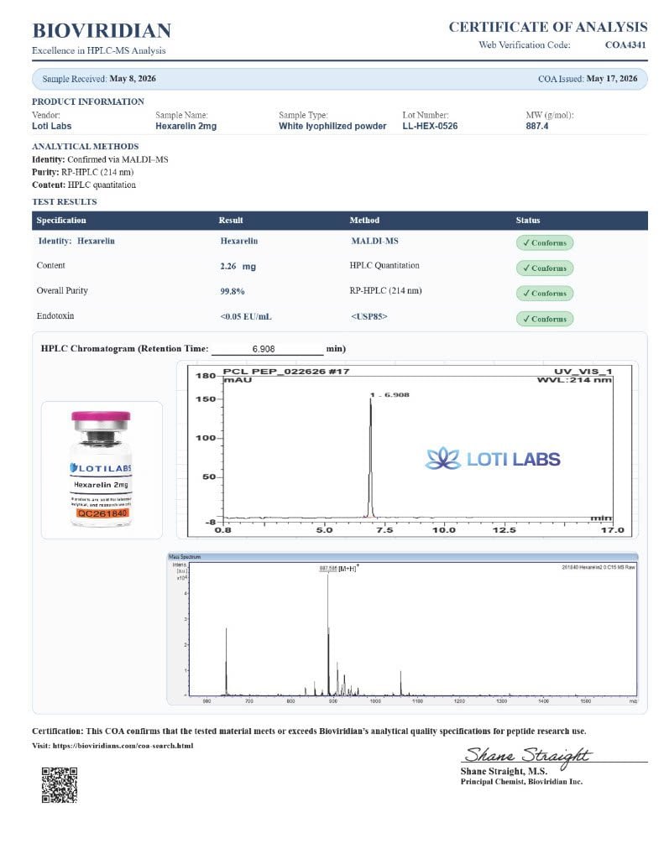
Task: Click the Mass Spectrum panel title bar
Action: (x=403, y=557)
